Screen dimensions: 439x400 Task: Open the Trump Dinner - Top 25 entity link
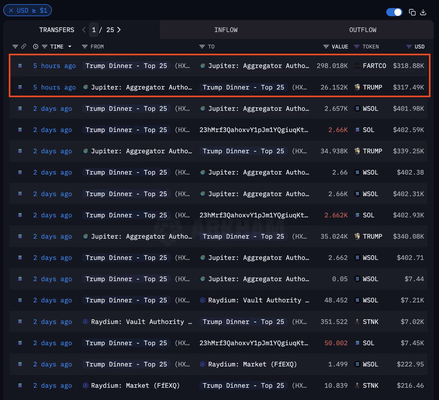click(126, 66)
